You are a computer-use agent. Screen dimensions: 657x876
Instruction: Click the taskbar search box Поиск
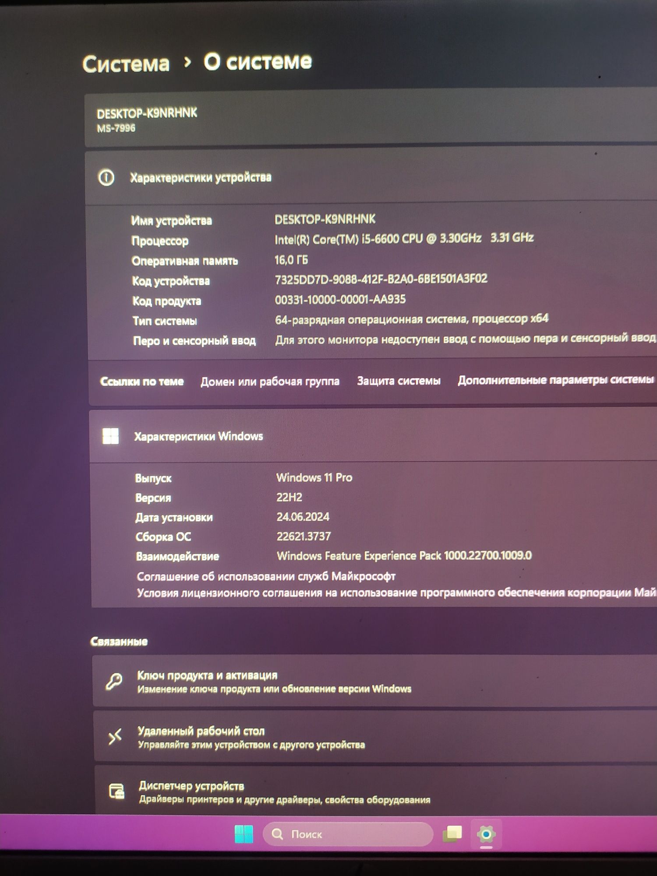pyautogui.click(x=348, y=834)
